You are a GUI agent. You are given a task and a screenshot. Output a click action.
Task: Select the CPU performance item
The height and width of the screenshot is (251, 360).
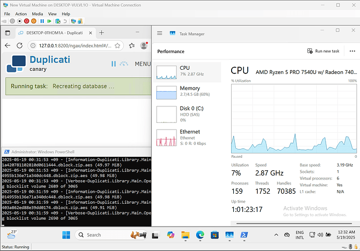pyautogui.click(x=187, y=72)
